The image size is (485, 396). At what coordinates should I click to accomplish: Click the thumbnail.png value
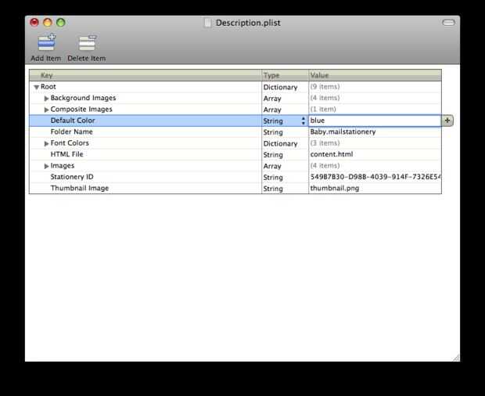(x=335, y=189)
